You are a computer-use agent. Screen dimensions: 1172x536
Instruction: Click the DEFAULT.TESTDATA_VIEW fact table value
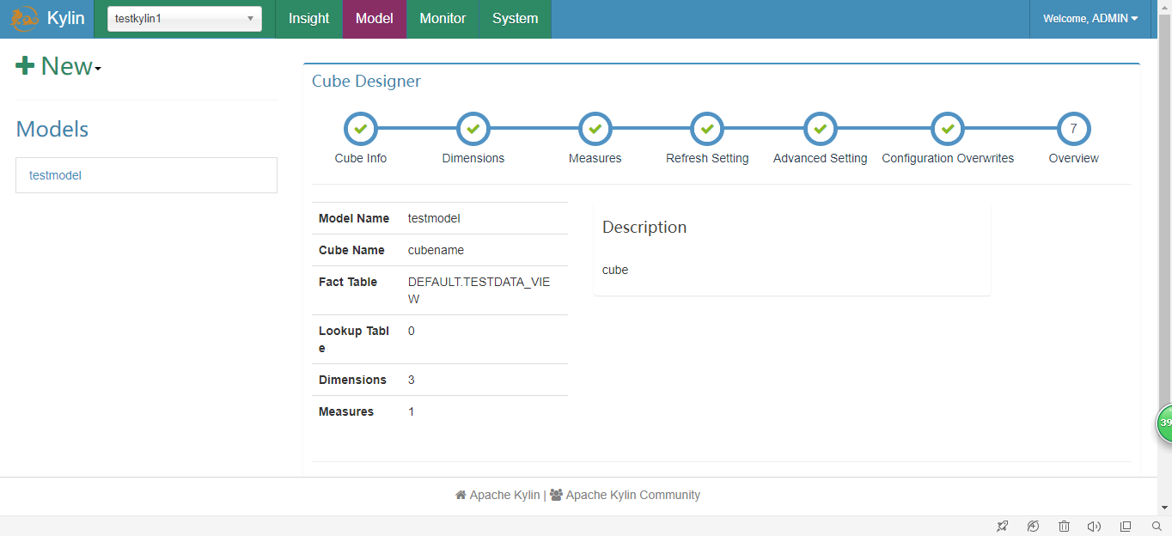(479, 290)
